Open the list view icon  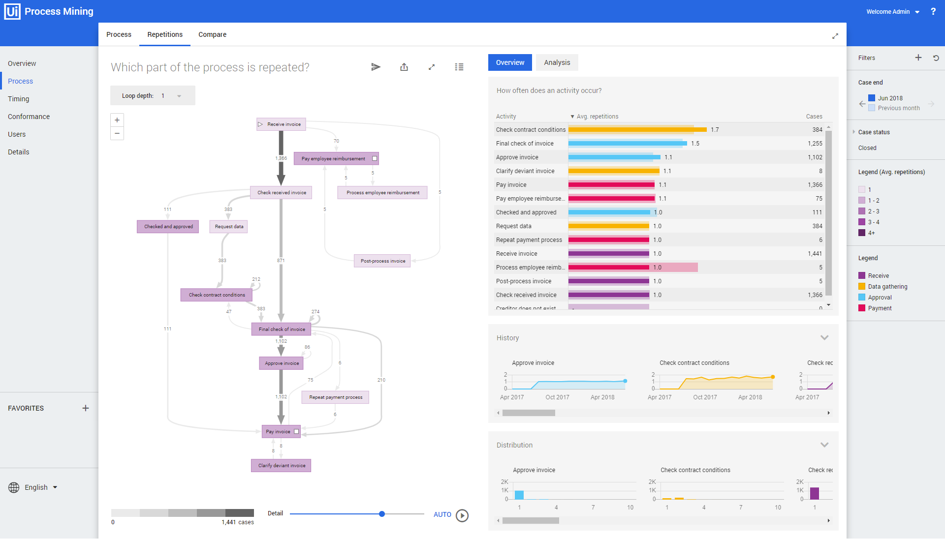click(459, 67)
